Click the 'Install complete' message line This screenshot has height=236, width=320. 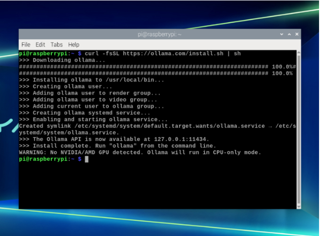[x=117, y=146]
